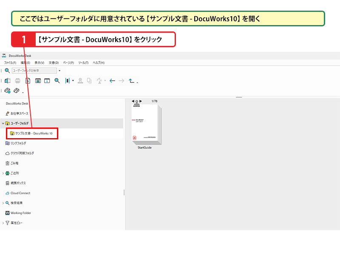Click the go up one folder icon

(131, 81)
